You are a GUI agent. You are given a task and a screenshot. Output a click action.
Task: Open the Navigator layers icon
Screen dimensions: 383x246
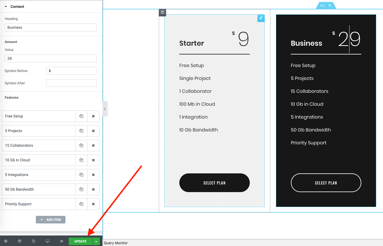click(19, 241)
